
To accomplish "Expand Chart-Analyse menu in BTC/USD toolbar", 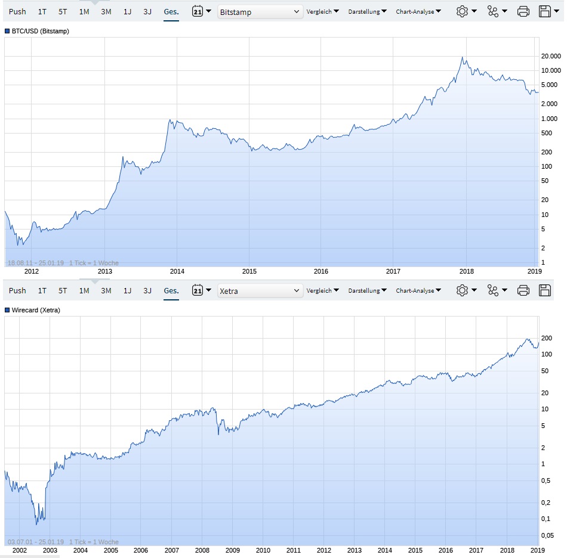I will pos(418,11).
